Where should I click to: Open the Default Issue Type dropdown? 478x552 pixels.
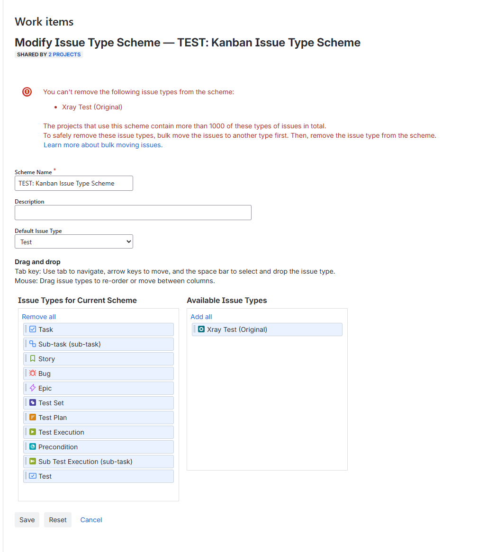tap(74, 242)
